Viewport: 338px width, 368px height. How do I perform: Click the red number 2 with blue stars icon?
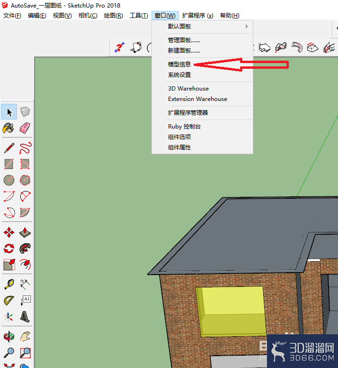tap(119, 47)
